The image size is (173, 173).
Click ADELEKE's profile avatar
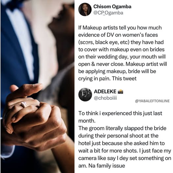click(x=85, y=94)
